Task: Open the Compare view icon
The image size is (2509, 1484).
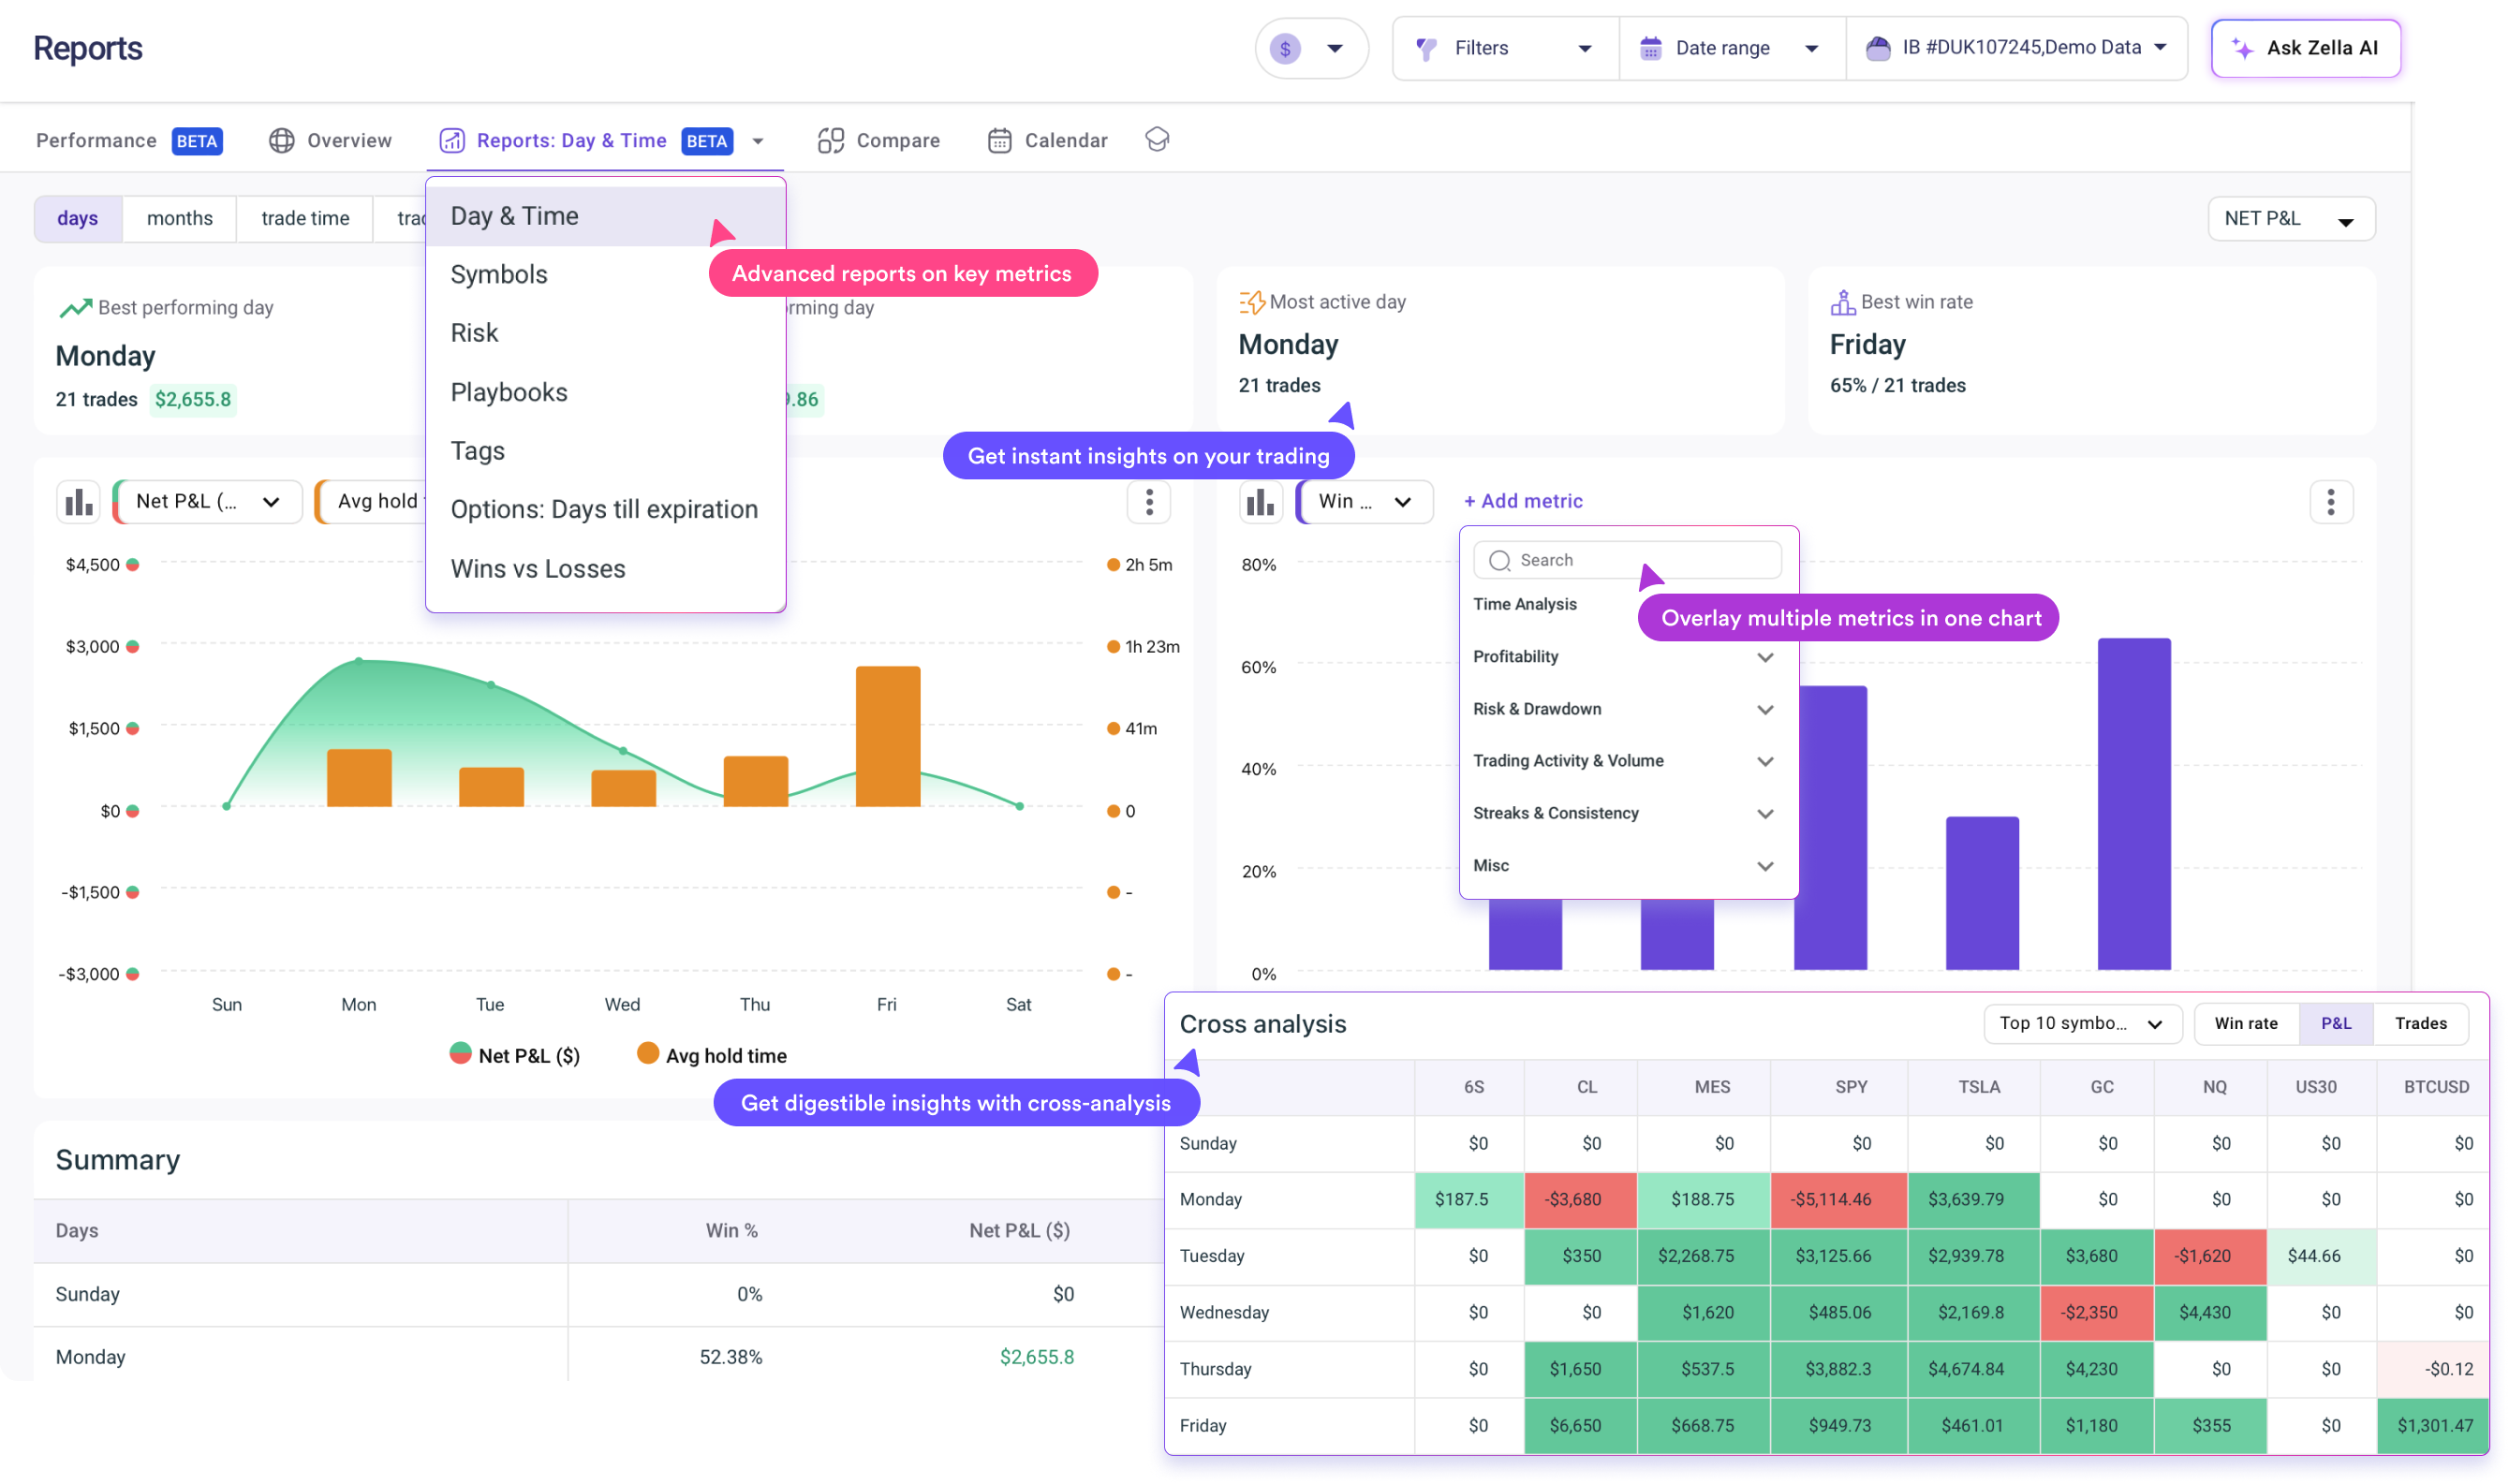Action: tap(830, 141)
